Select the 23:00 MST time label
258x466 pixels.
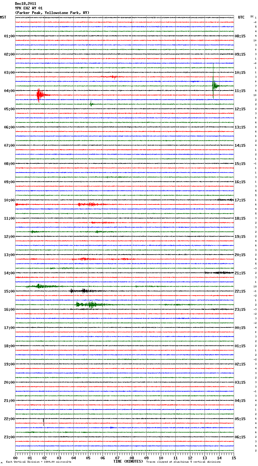(9, 437)
